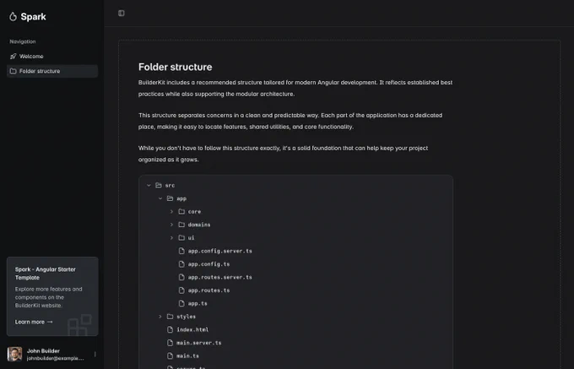Collapse the app folder chevron
Screen dimensions: 574x369
click(160, 198)
